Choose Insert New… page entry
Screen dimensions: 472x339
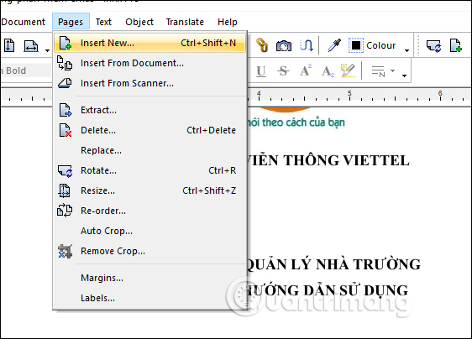point(149,43)
